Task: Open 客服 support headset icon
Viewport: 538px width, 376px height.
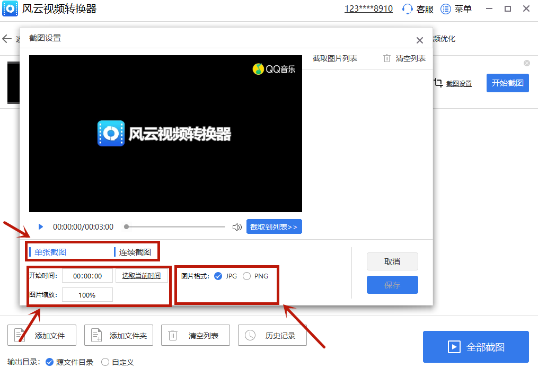Action: point(407,9)
